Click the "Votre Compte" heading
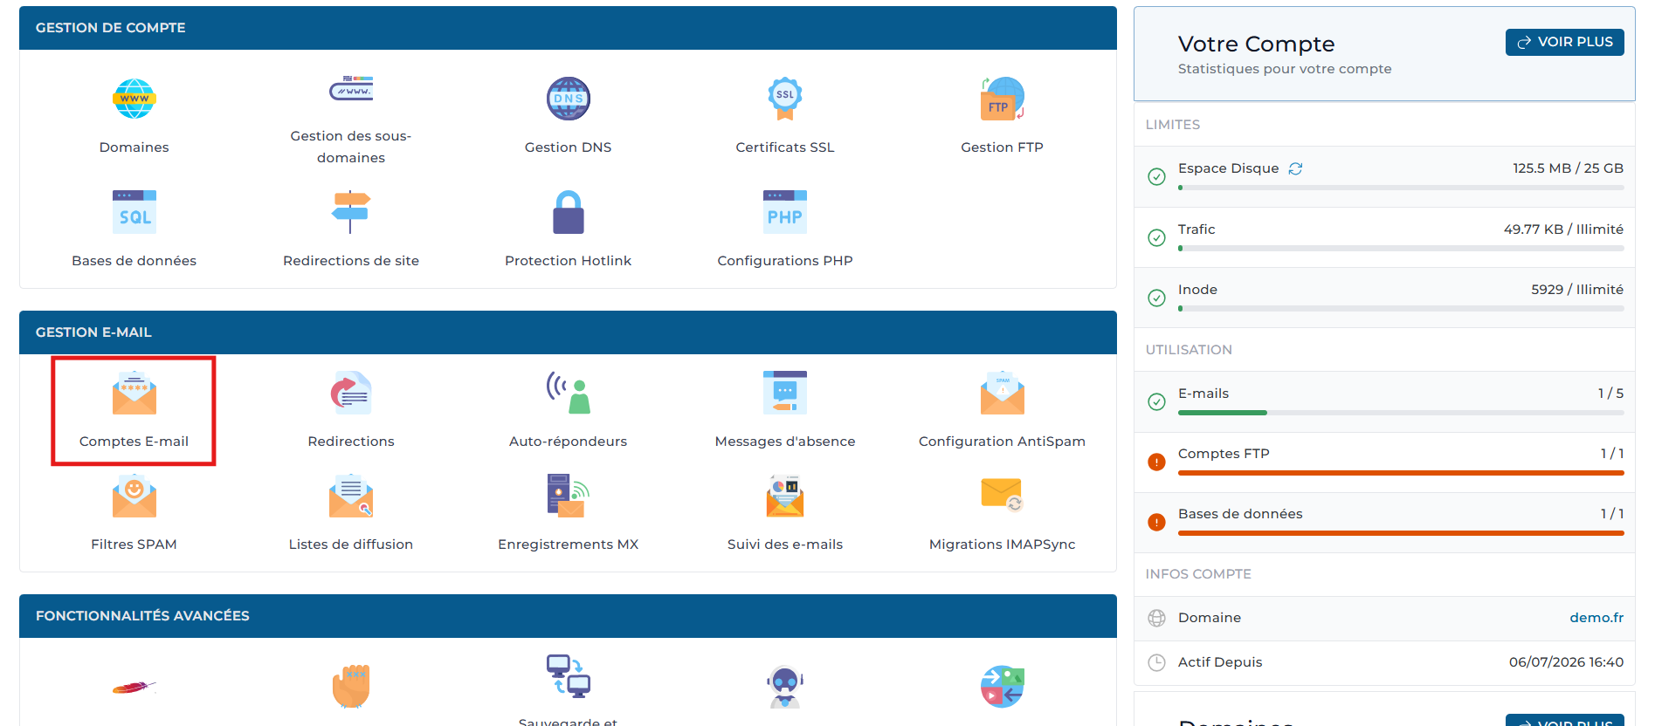 [1256, 44]
